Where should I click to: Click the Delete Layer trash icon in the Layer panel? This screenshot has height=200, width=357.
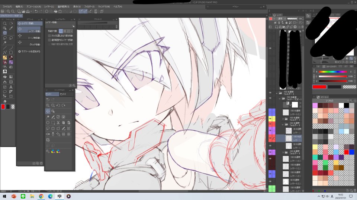tap(303, 27)
